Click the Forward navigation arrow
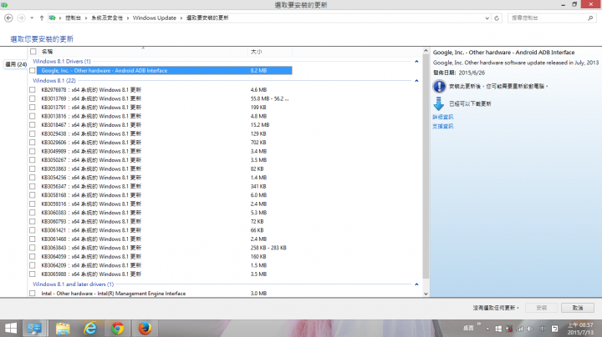Viewport: 602px width, 337px height. pyautogui.click(x=21, y=18)
